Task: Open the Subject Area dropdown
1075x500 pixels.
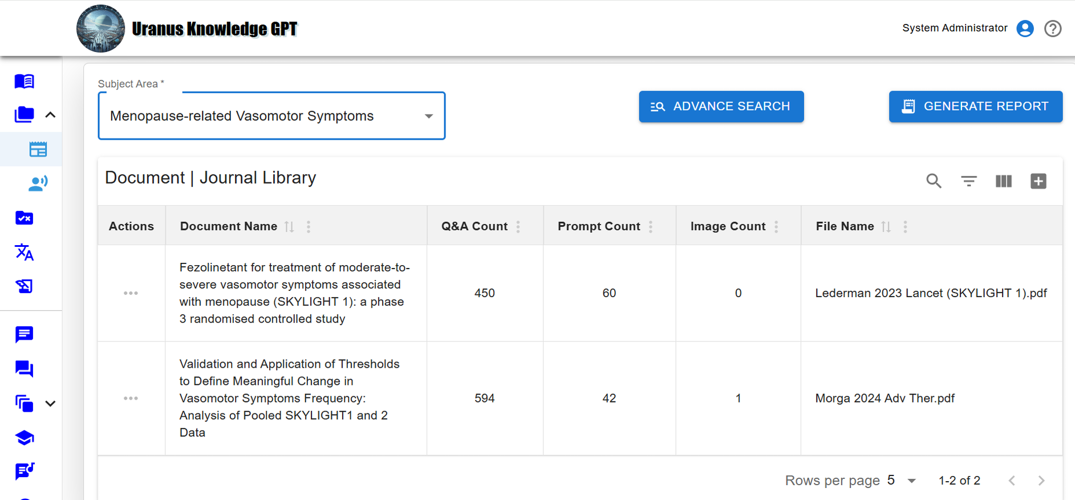Action: 271,116
